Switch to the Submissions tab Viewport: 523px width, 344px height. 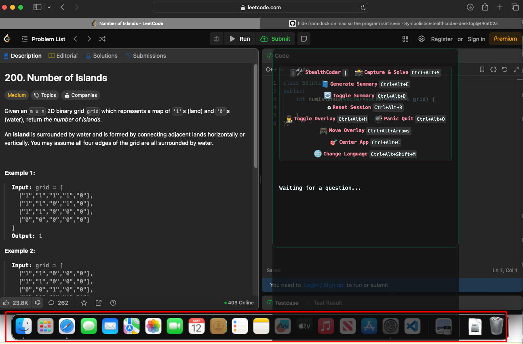tap(146, 56)
